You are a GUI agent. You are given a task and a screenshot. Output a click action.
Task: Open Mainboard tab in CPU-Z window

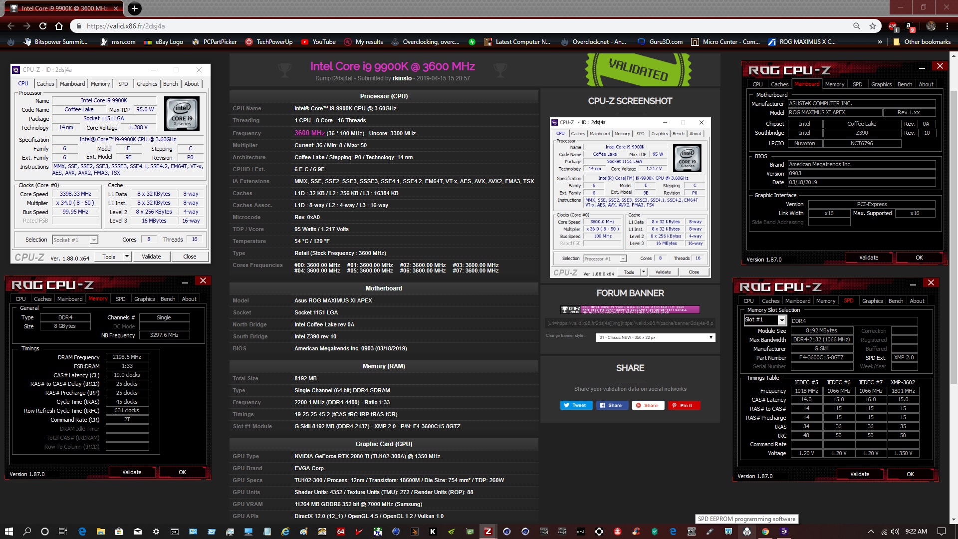click(x=72, y=84)
